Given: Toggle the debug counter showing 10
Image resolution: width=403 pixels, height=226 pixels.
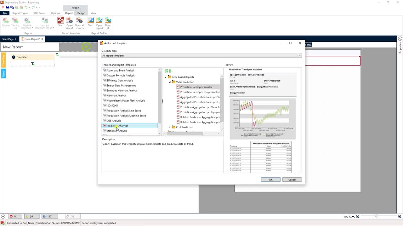Looking at the screenshot, I should tap(73, 216).
